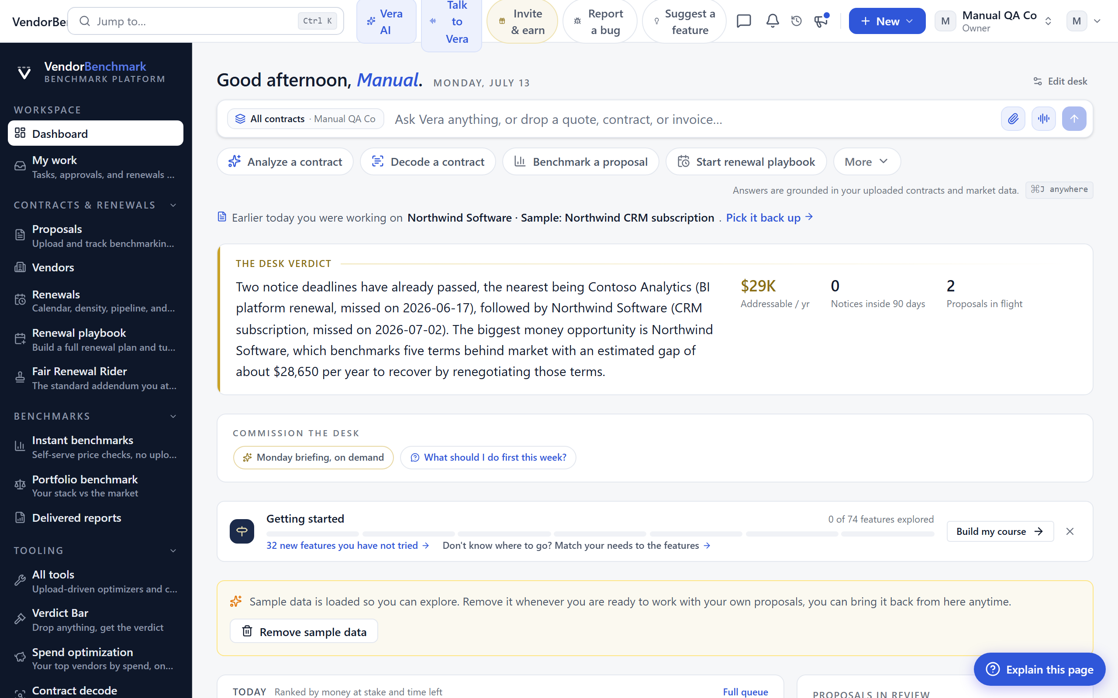
Task: Open the notifications bell icon
Action: [x=773, y=21]
